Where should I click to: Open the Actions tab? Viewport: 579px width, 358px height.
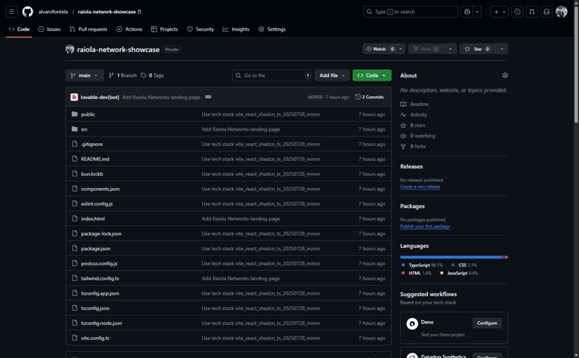(x=129, y=29)
